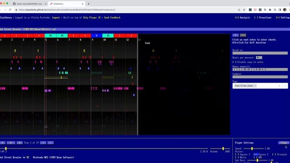Select measure 10 IV chord block

pyautogui.click(x=108, y=35)
